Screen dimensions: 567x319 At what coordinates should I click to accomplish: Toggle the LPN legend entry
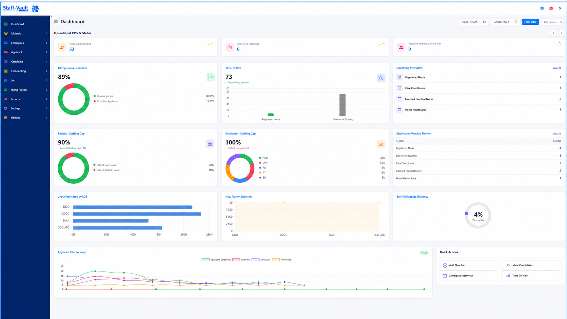(263, 163)
